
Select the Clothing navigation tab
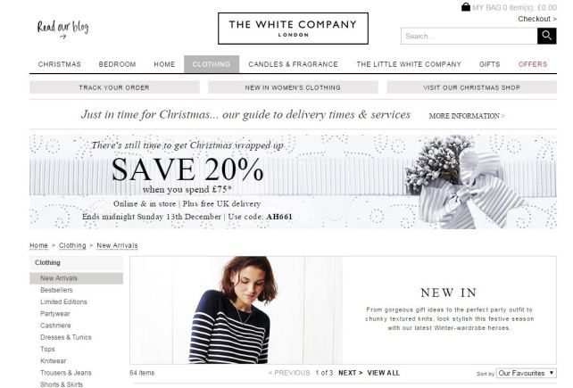point(212,64)
